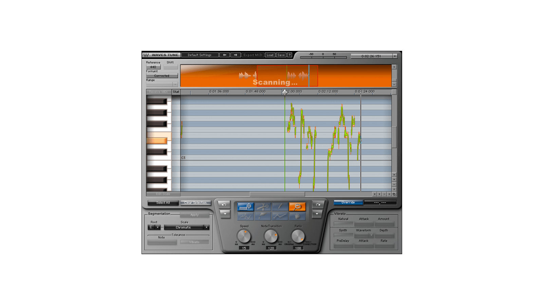Load previous preset with left arrow
Image resolution: width=543 pixels, height=305 pixels.
224,55
